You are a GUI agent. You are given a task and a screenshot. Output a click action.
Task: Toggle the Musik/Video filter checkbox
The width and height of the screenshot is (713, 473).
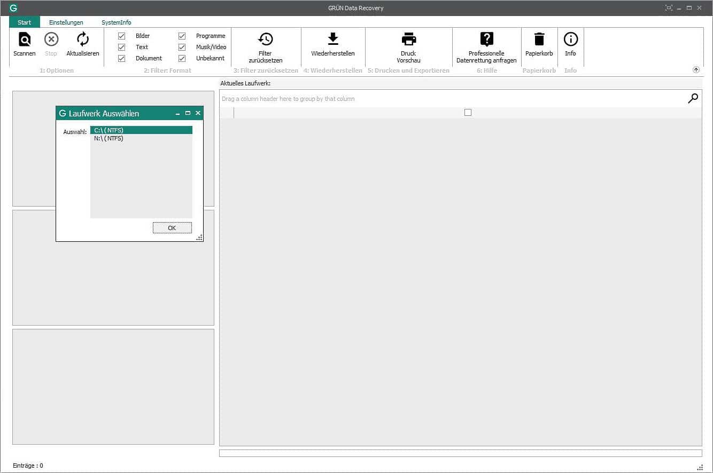point(182,47)
